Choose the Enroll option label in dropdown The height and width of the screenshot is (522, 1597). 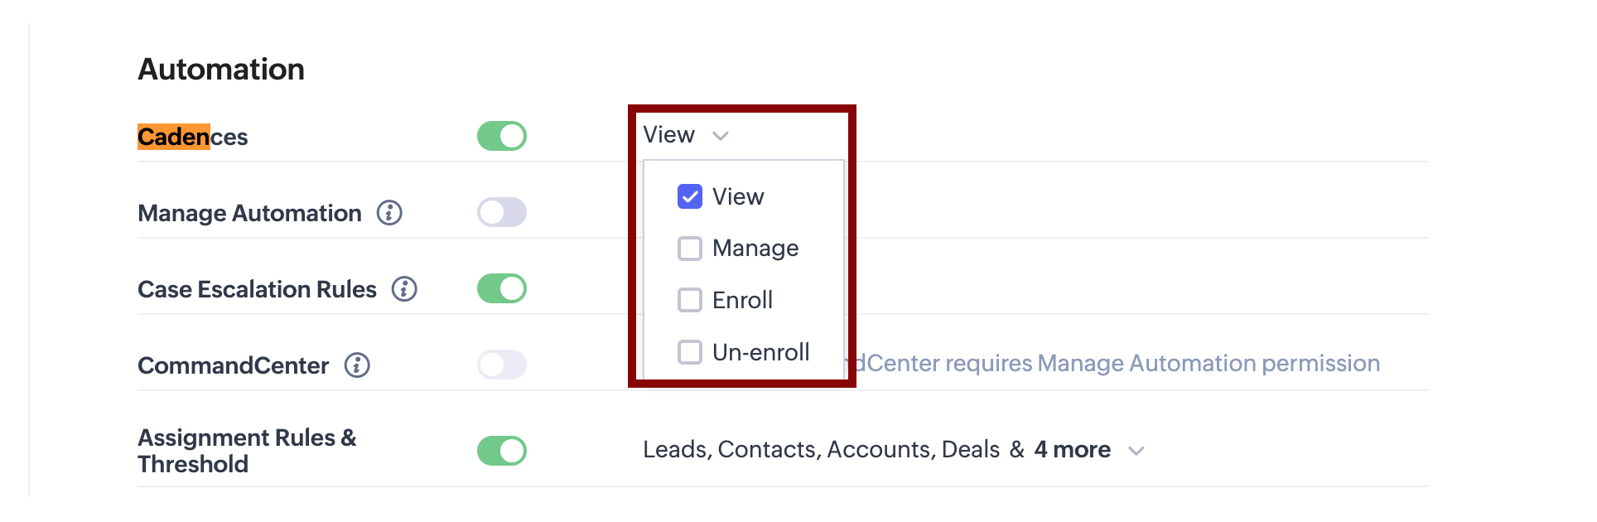click(742, 300)
